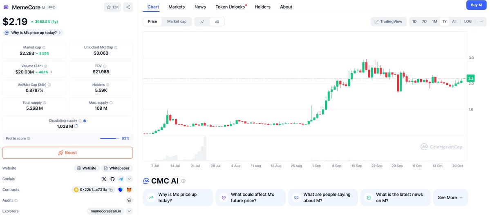This screenshot has width=490, height=215.
Task: Open the GitHub social link
Action: [113, 179]
